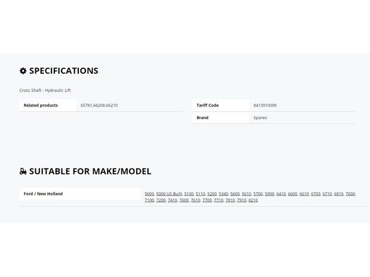Click the gear icon beside Specifications
The width and height of the screenshot is (370, 277).
pyautogui.click(x=23, y=71)
